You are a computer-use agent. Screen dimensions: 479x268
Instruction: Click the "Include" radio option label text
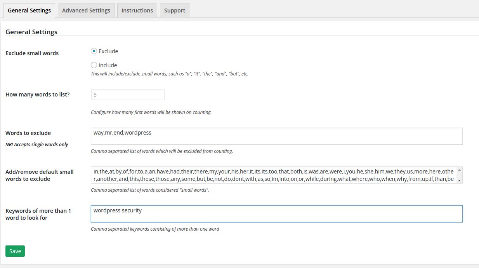pos(108,65)
